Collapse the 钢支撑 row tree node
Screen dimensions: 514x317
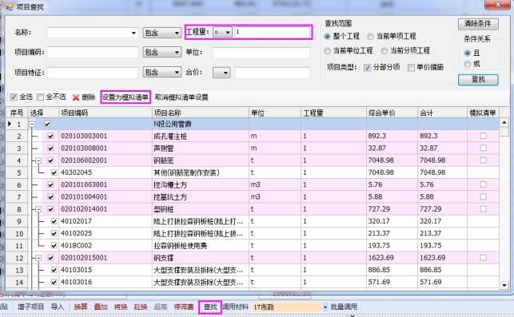38,258
